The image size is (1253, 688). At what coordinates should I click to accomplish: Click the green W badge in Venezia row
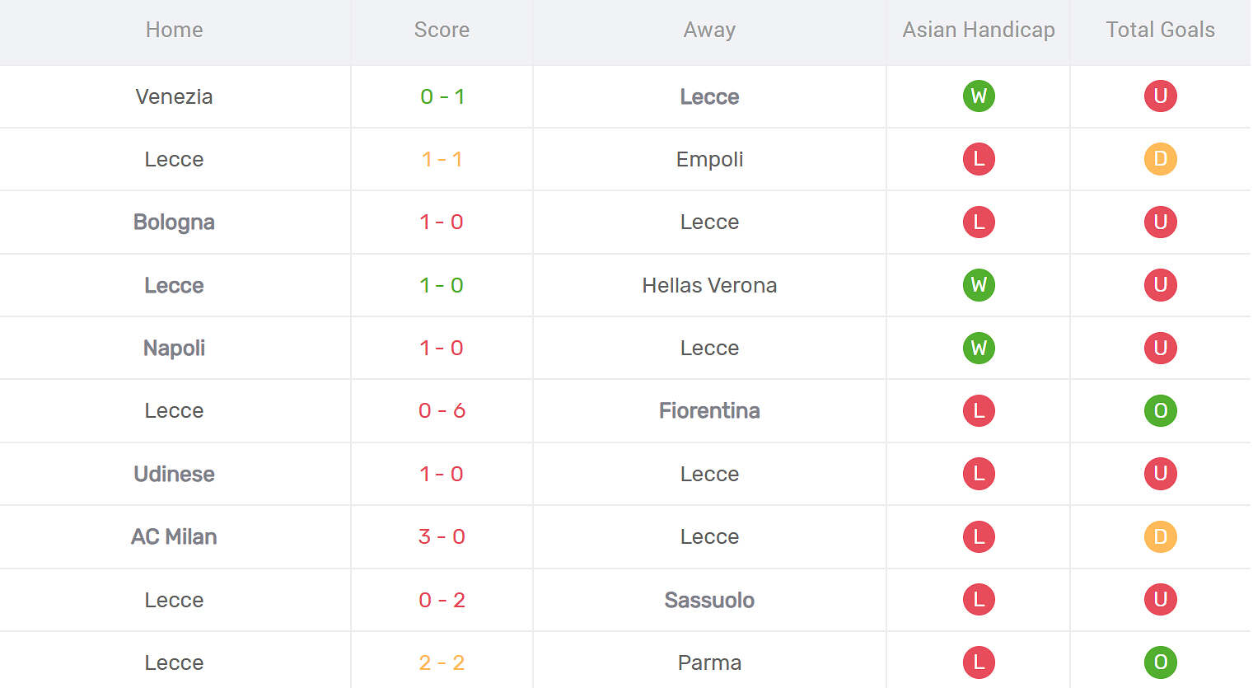979,96
